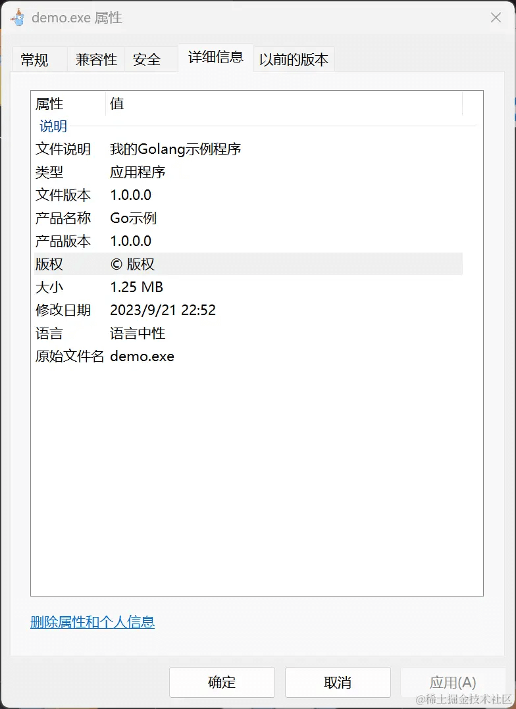Select the 产品名称 Go示例 row
This screenshot has height=709, width=516.
click(x=249, y=218)
